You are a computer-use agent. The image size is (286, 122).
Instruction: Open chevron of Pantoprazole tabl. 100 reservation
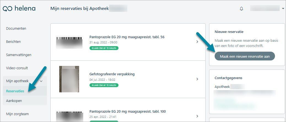(197, 116)
